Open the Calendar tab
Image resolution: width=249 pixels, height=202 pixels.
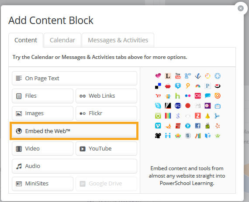62,40
